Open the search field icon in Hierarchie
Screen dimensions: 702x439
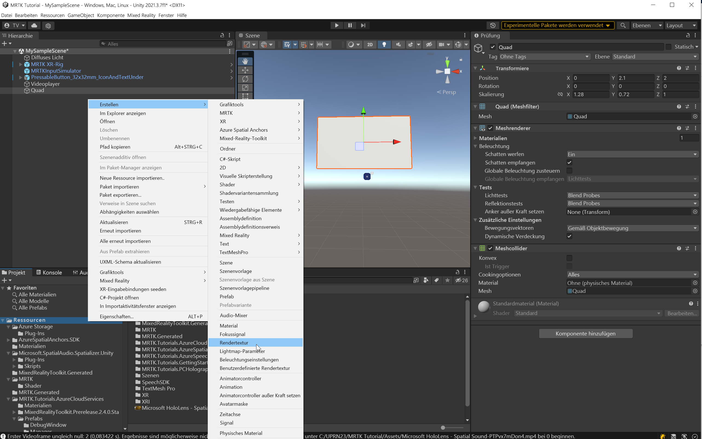104,43
